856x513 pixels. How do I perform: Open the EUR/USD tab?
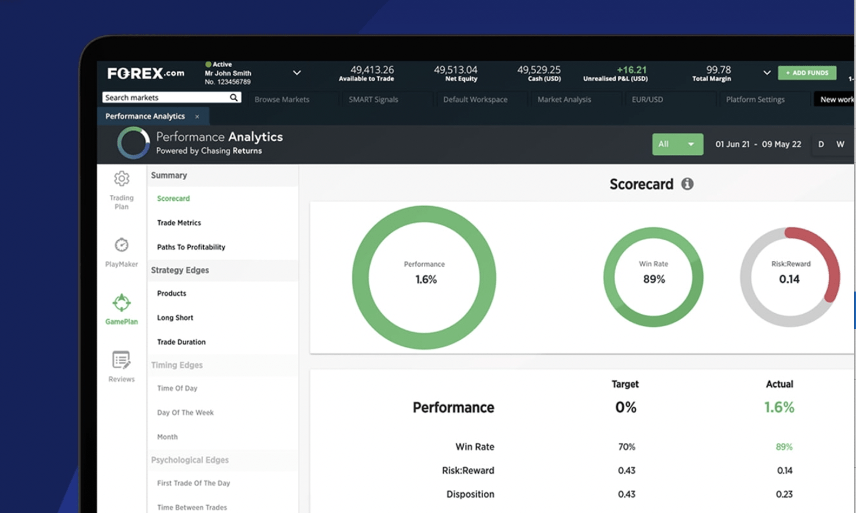point(647,100)
